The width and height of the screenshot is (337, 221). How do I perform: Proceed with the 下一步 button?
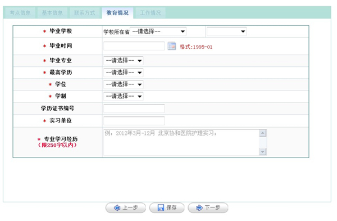coord(208,208)
